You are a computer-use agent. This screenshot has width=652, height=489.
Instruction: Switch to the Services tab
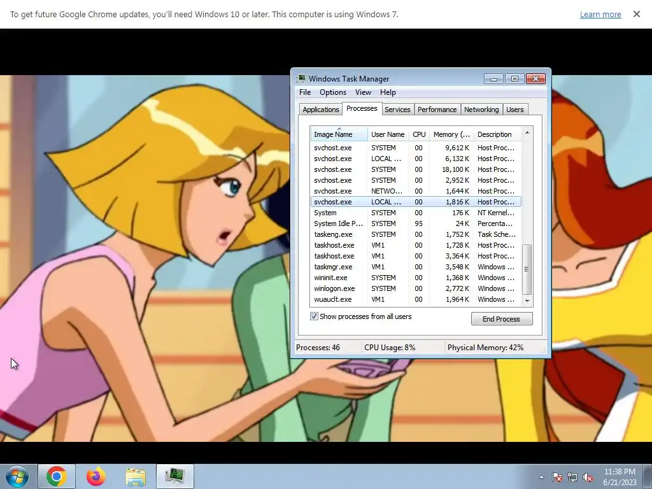[397, 110]
